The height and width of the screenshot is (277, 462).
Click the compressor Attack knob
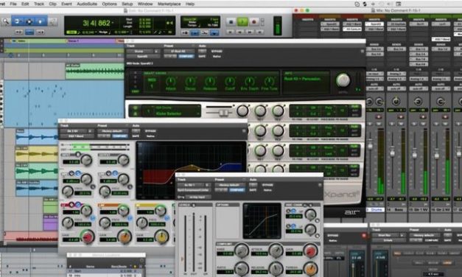276,250
